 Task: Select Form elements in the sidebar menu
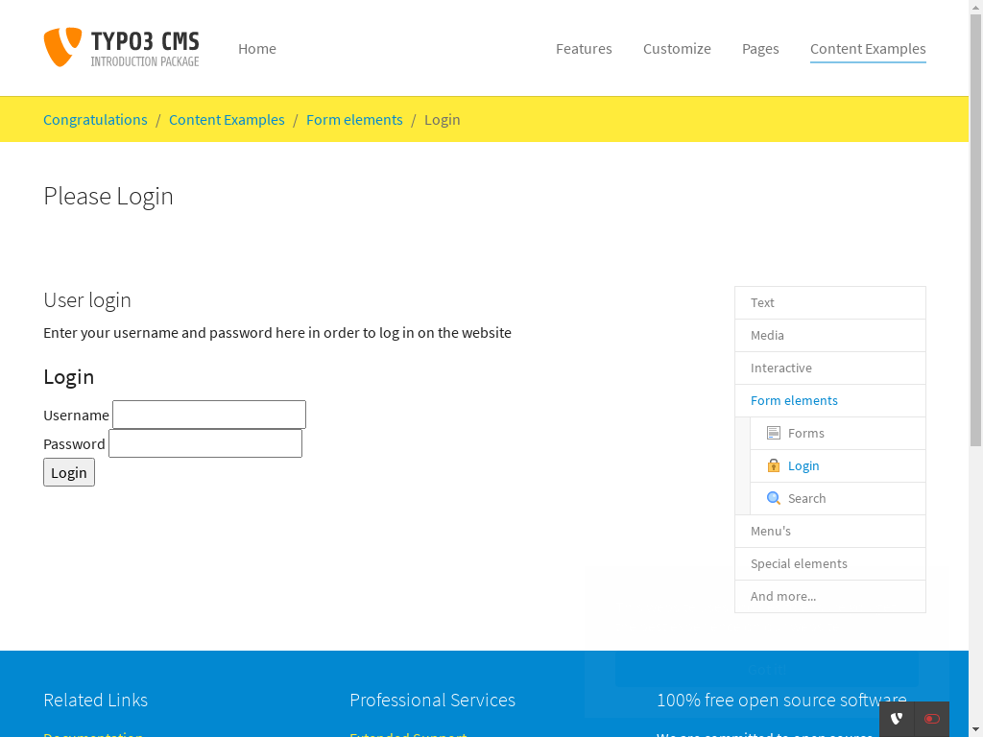click(830, 400)
